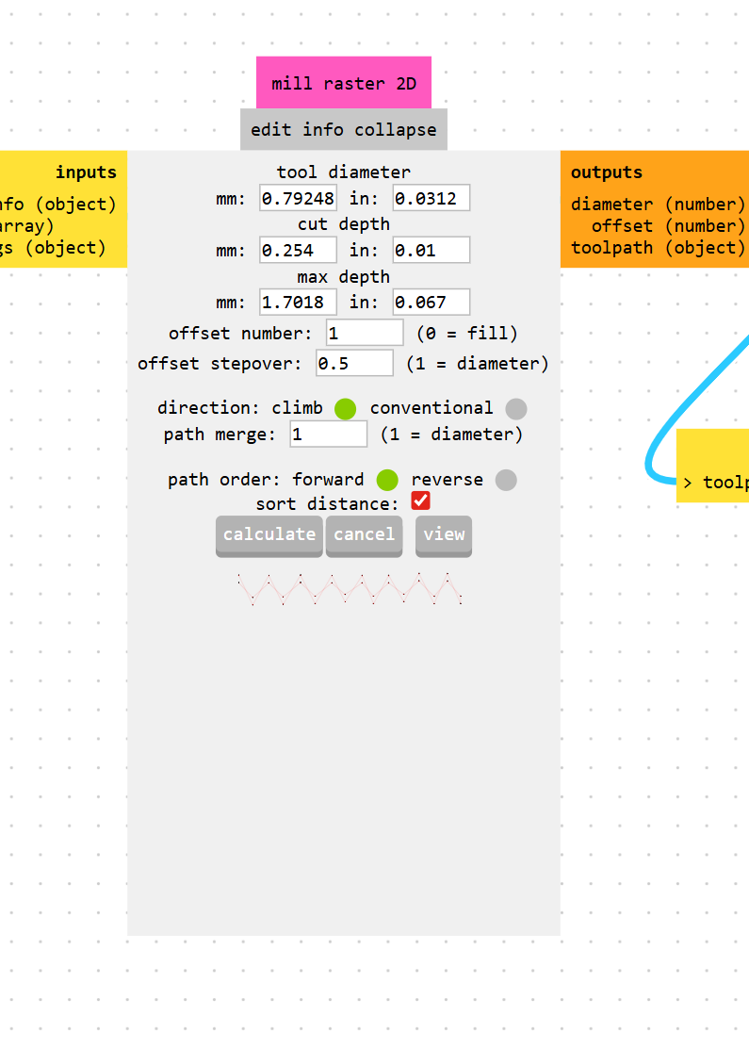Select the conventional direction radio button
Image resolution: width=749 pixels, height=1050 pixels.
tap(516, 408)
